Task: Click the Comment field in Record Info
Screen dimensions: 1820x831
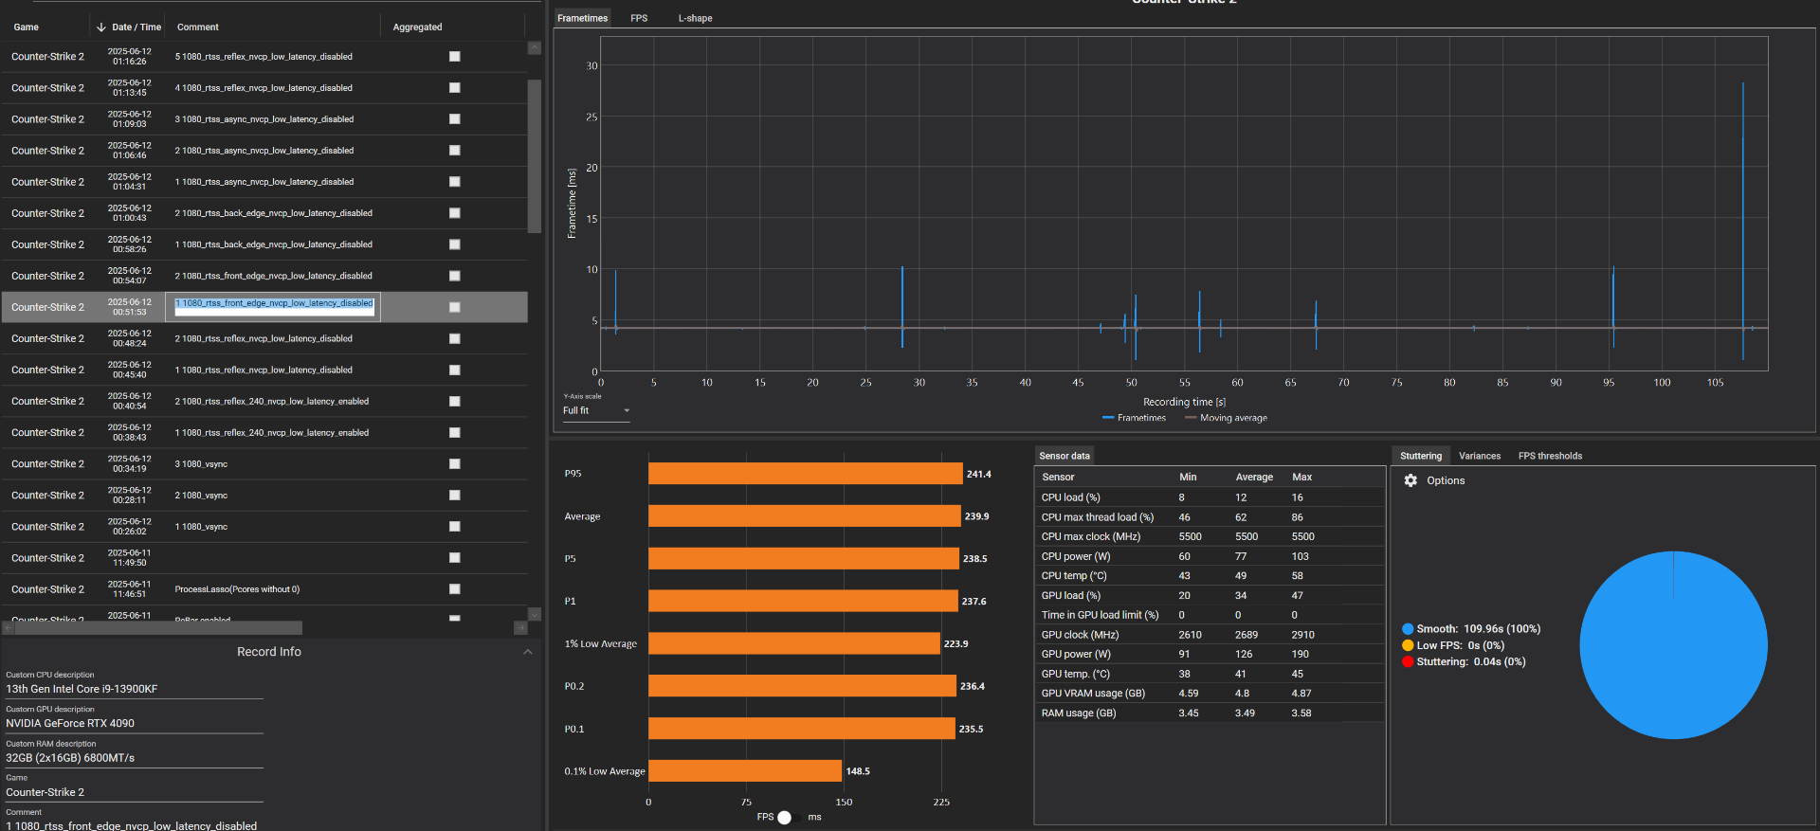Action: pos(135,825)
